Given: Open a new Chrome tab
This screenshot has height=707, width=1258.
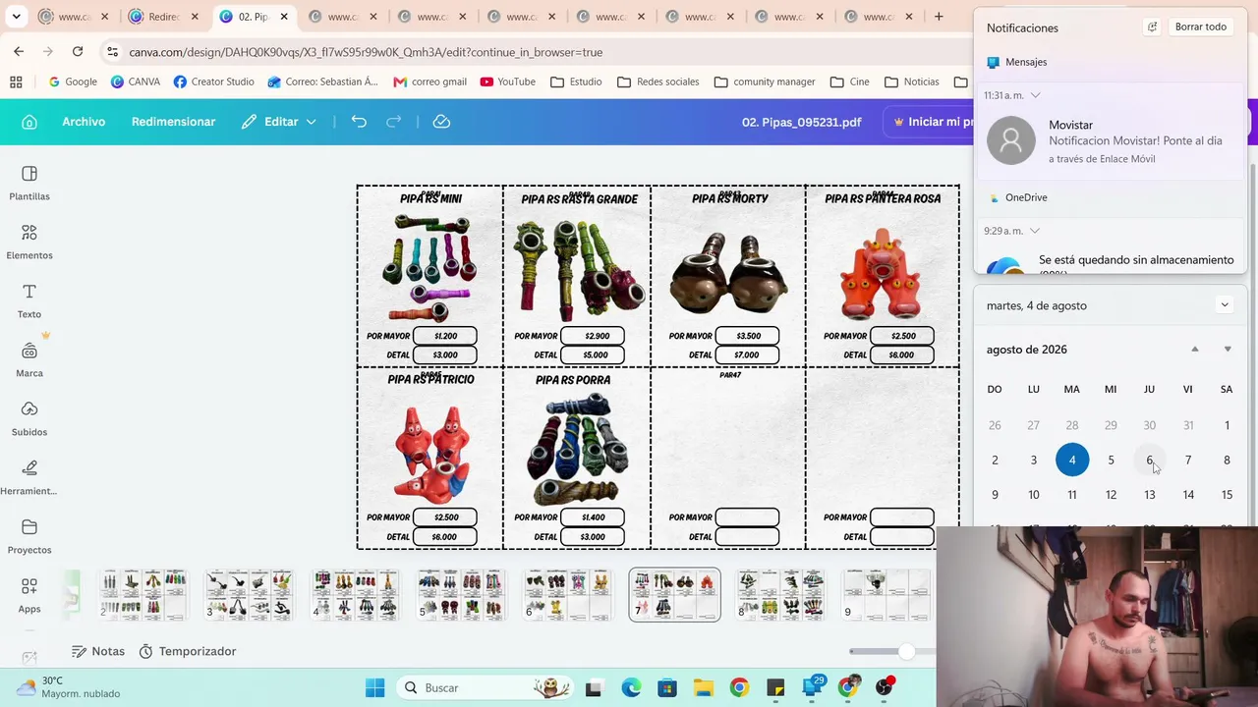Looking at the screenshot, I should (x=939, y=17).
